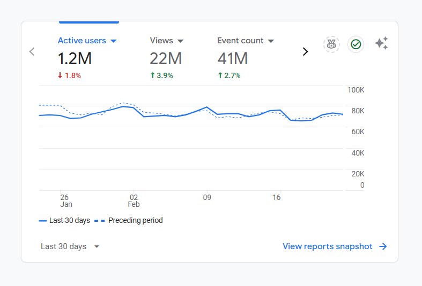Open the View reports snapshot link
Image resolution: width=422 pixels, height=286 pixels.
(x=327, y=246)
